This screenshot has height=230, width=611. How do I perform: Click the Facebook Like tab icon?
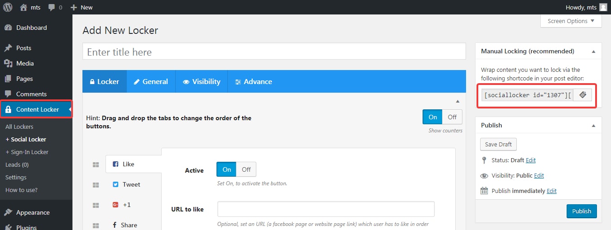coord(115,164)
